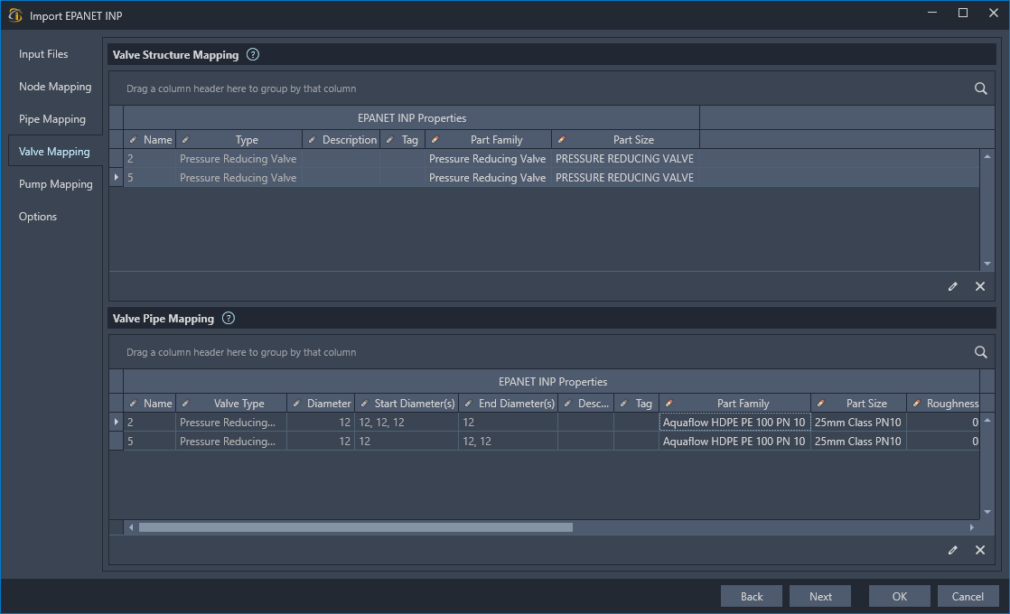1010x614 pixels.
Task: Edit selected Valve Pipe Mapping row
Action: 953,550
